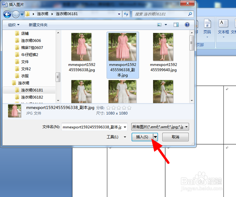Open the insert options arrow beside 插入
The image size is (236, 197).
155,137
